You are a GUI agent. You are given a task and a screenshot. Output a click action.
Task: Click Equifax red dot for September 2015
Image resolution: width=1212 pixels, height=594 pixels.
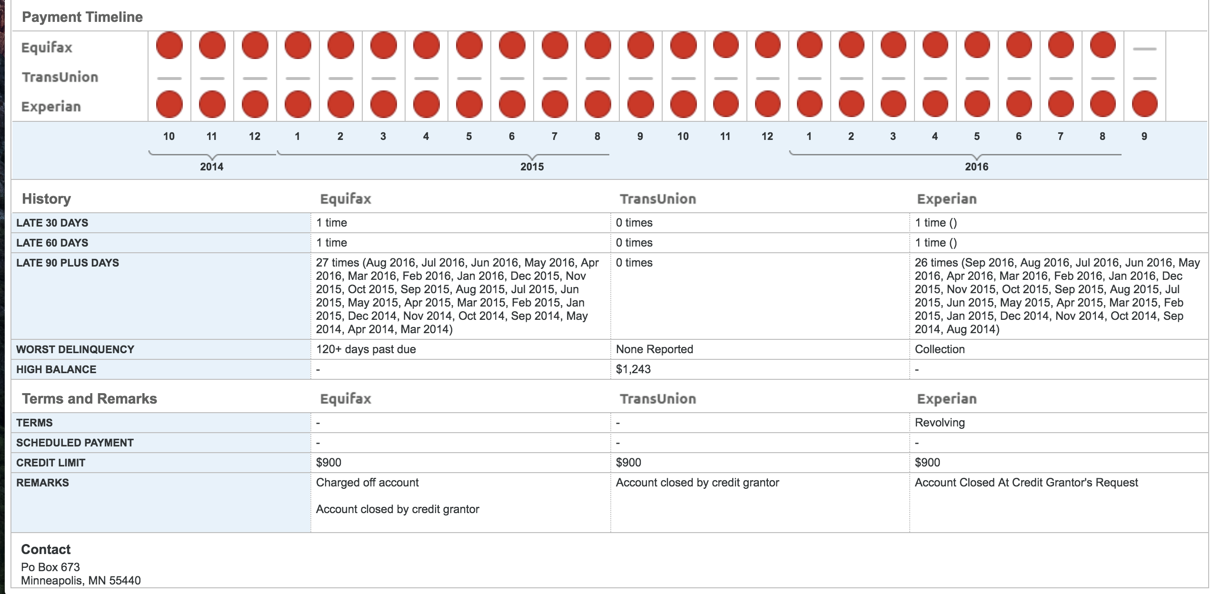[x=640, y=45]
